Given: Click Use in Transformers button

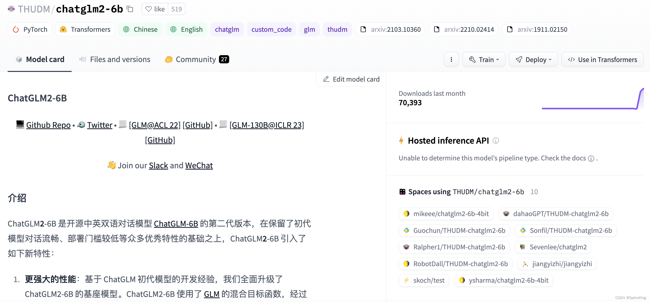Looking at the screenshot, I should coord(602,59).
